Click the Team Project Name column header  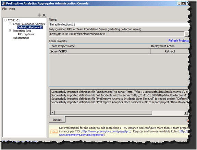[100, 46]
